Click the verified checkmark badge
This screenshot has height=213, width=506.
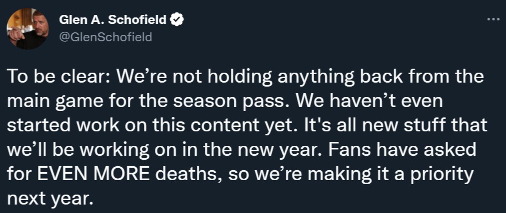click(x=178, y=21)
